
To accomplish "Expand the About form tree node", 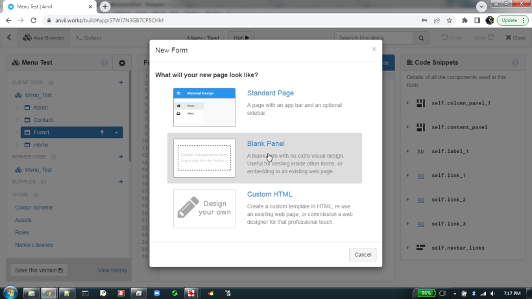I will (18, 108).
